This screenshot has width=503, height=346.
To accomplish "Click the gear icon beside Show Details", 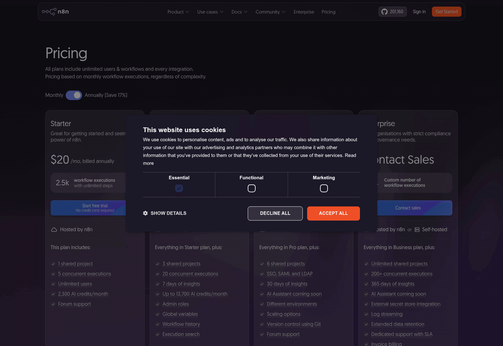I will (145, 213).
